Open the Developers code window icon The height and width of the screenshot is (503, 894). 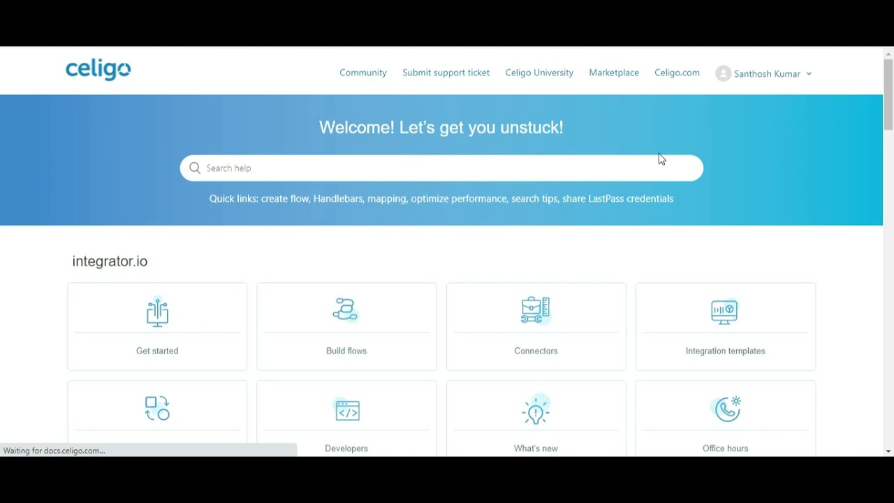347,410
